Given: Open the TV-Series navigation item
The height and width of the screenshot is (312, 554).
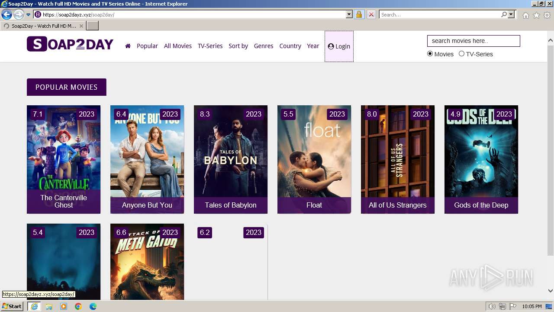Looking at the screenshot, I should (x=210, y=46).
